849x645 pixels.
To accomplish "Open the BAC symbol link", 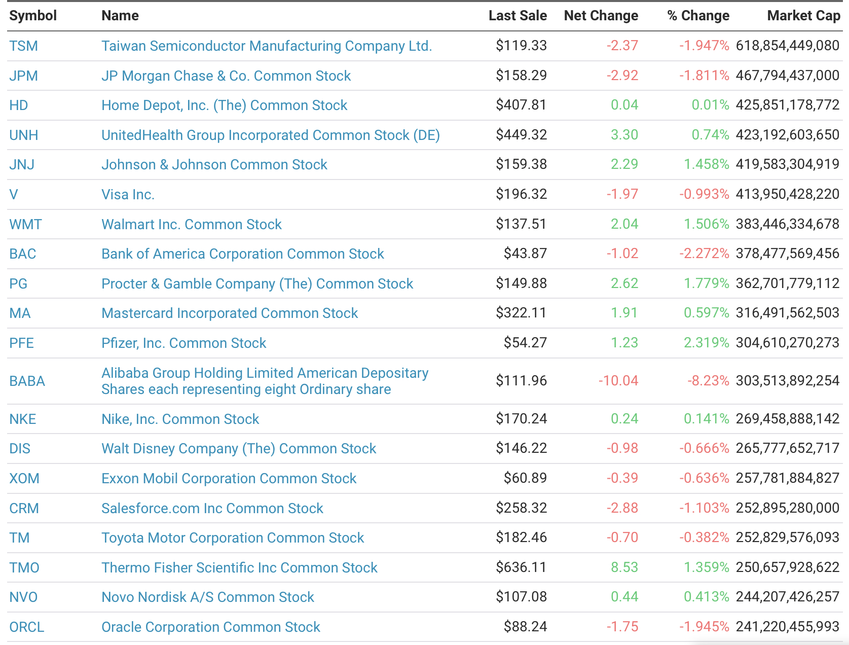I will pos(23,254).
